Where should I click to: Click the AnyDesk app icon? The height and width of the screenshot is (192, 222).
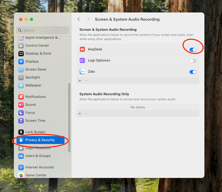pyautogui.click(x=82, y=49)
